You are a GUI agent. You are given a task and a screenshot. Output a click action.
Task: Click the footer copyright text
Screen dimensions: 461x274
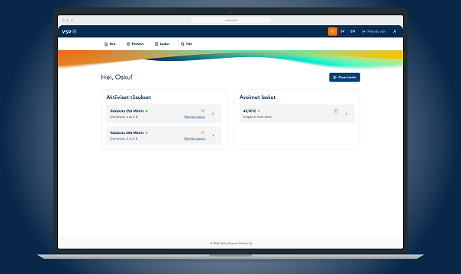tap(231, 244)
